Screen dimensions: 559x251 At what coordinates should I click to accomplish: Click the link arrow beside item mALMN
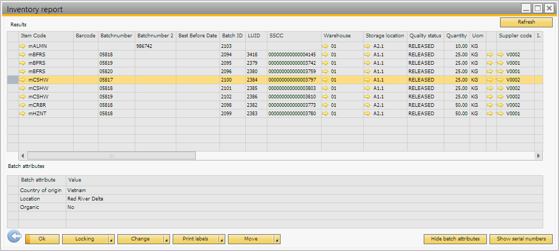(23, 46)
